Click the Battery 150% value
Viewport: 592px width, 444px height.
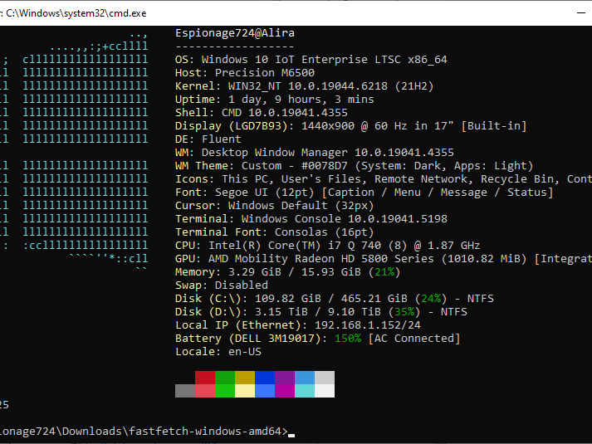click(347, 338)
